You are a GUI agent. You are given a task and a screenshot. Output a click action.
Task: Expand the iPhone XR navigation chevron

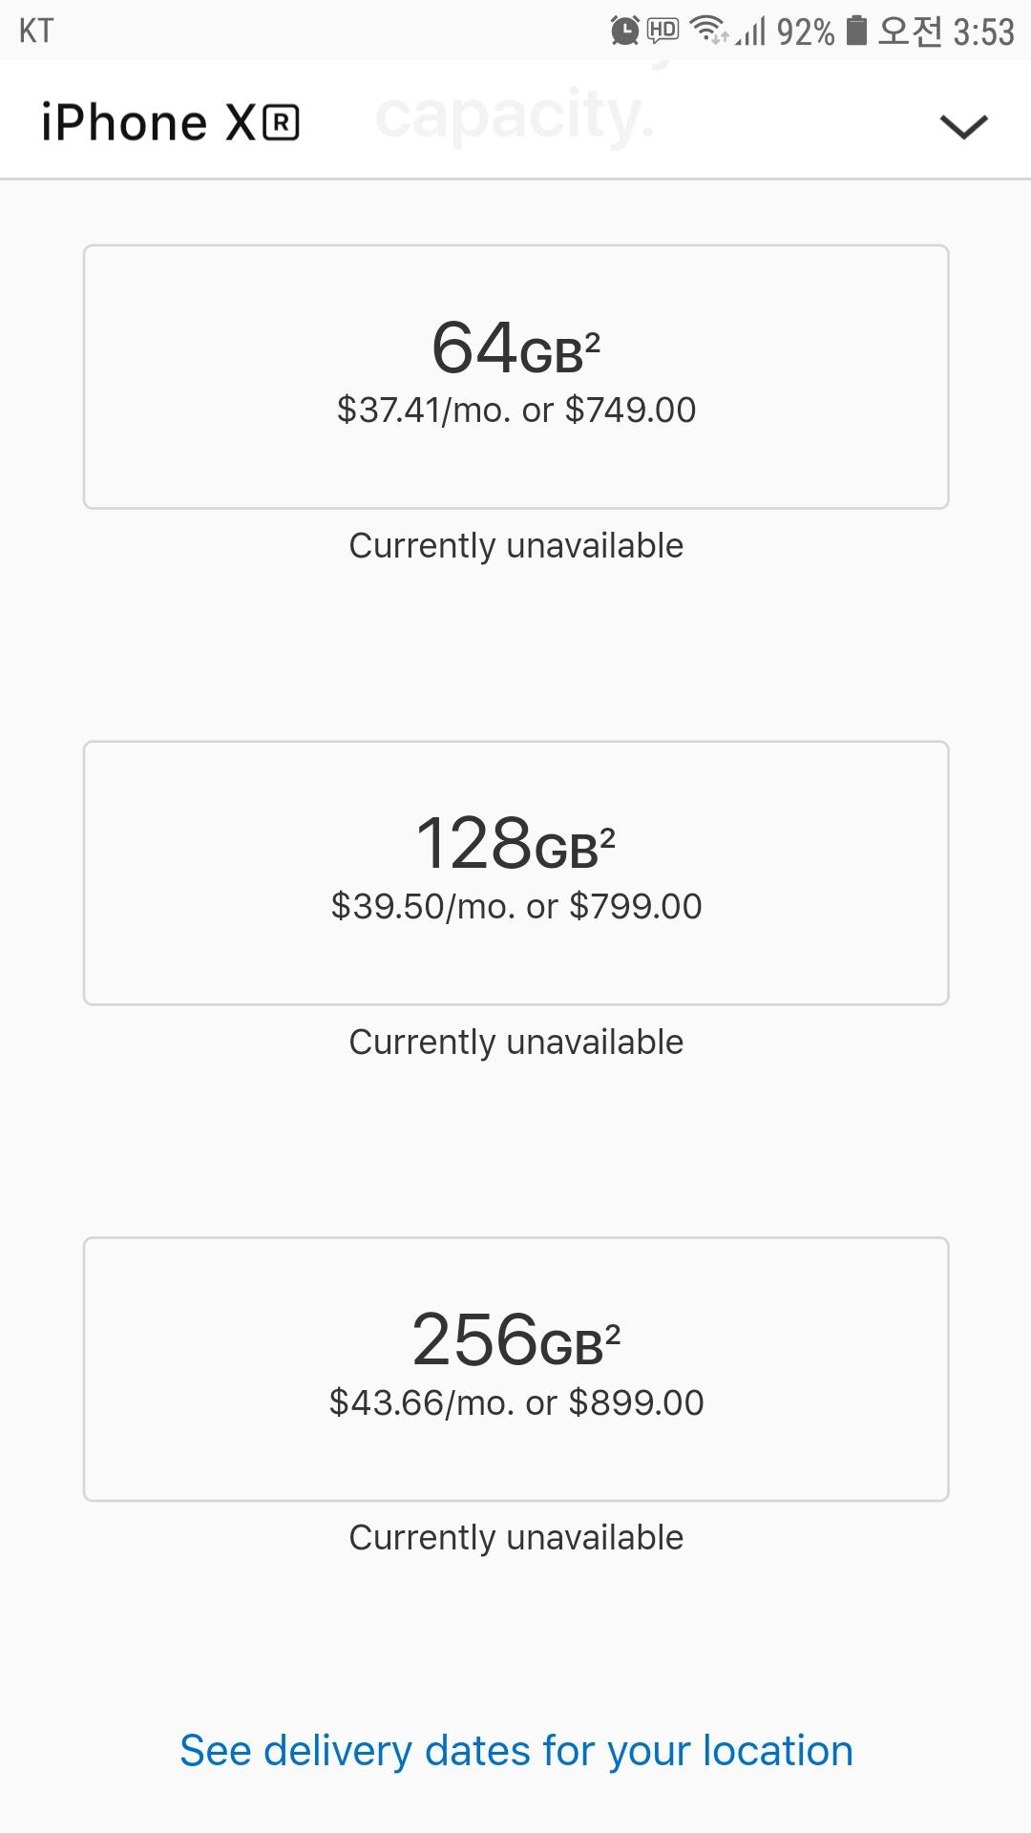(x=963, y=126)
